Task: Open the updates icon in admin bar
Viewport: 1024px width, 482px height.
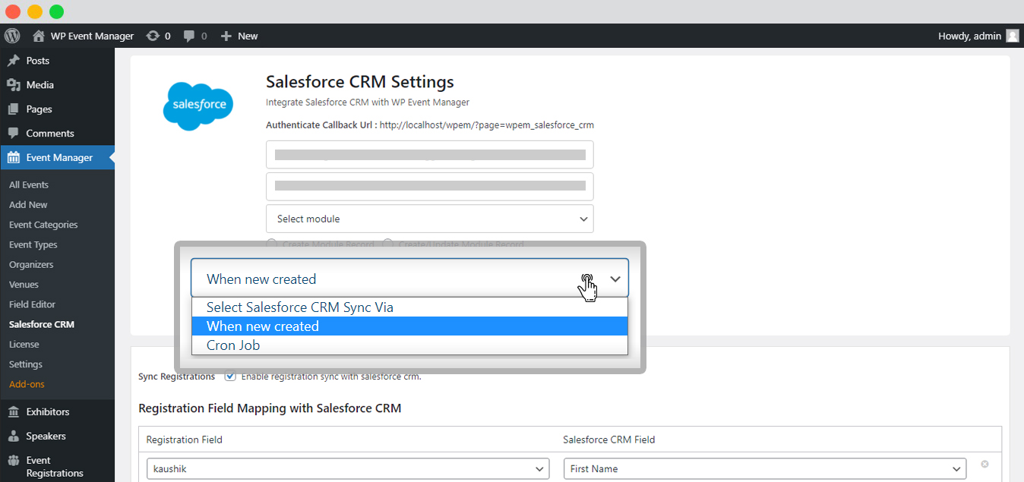Action: tap(153, 36)
